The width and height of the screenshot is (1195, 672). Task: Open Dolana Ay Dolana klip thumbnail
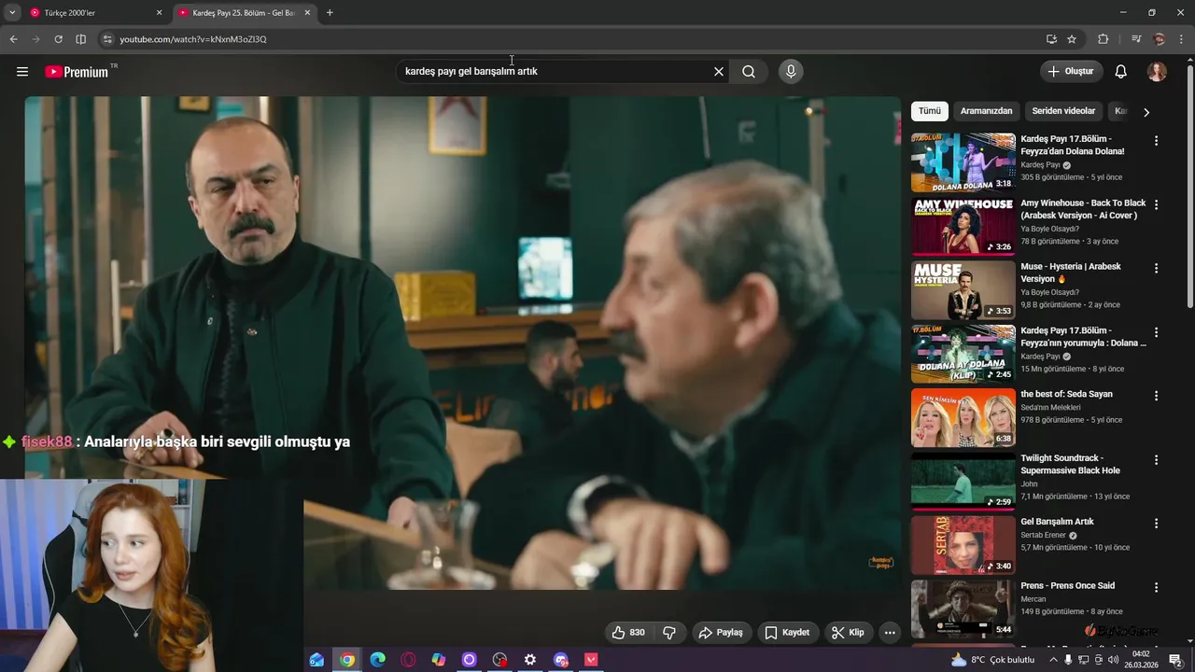[963, 354]
